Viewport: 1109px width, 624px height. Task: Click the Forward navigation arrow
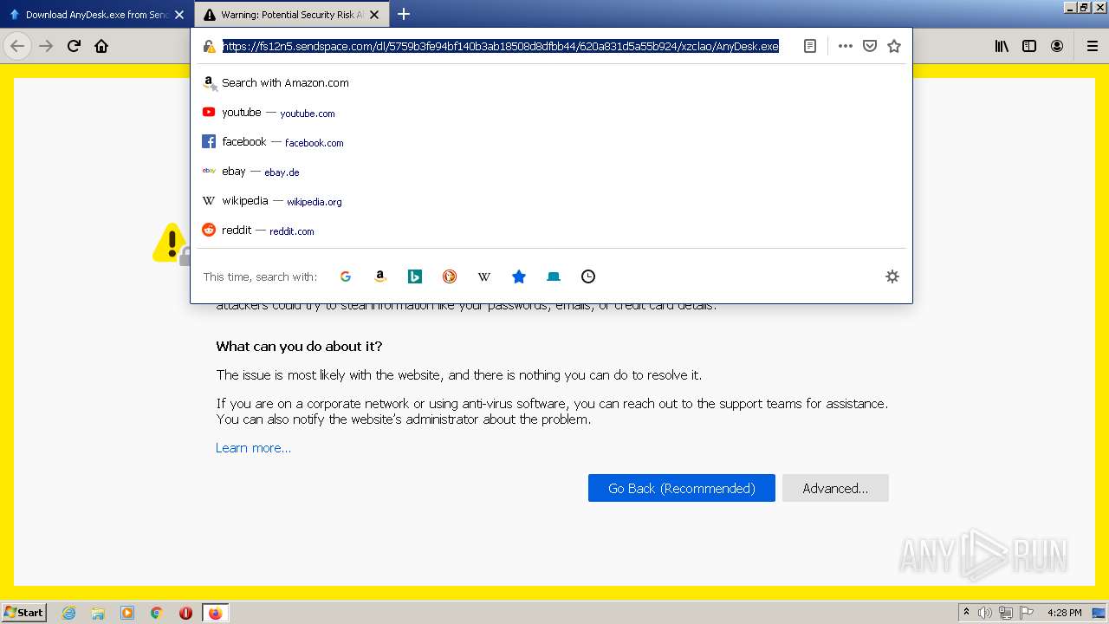[46, 46]
